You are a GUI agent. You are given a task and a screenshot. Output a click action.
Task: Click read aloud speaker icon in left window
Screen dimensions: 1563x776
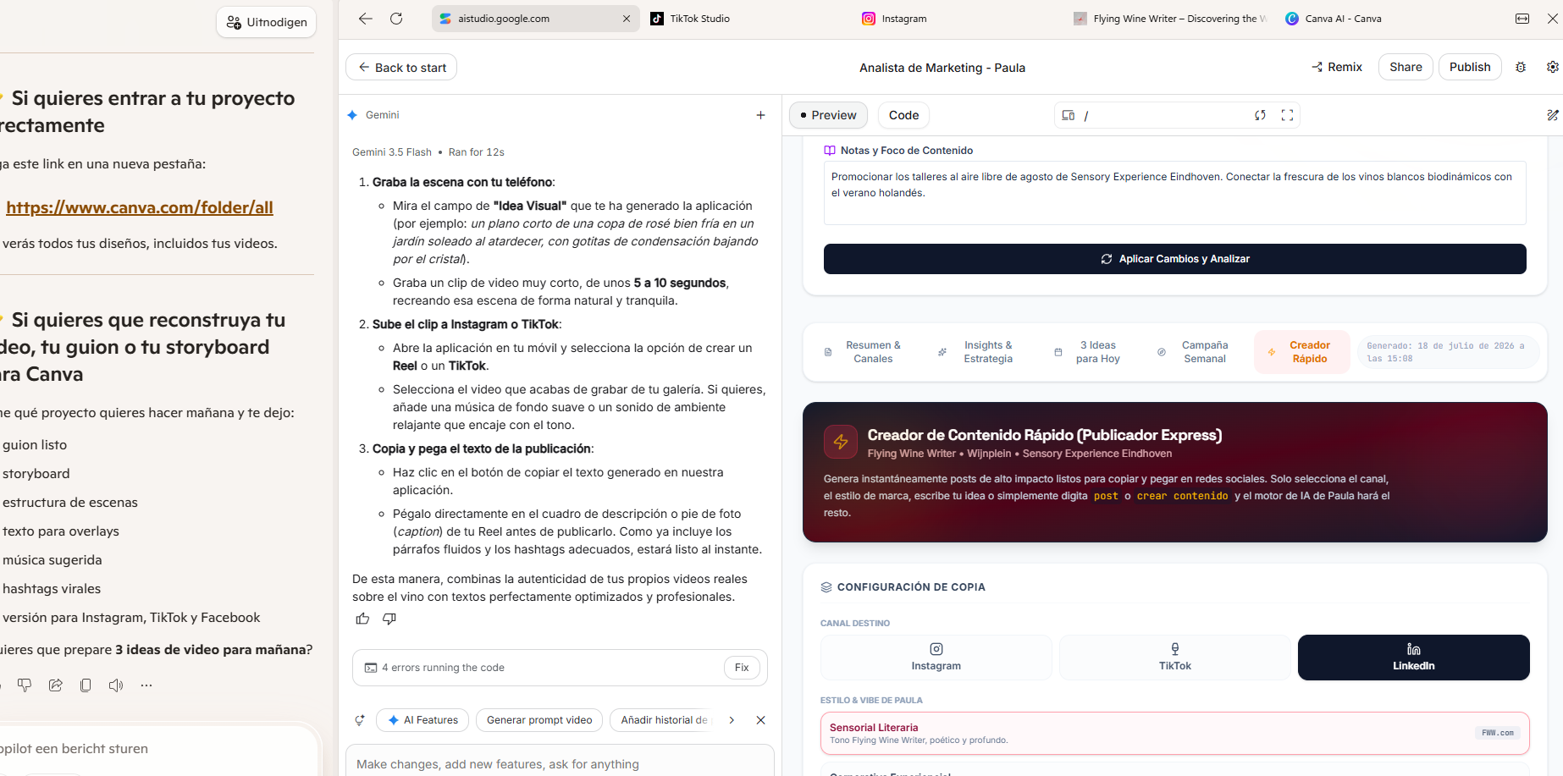pyautogui.click(x=116, y=685)
